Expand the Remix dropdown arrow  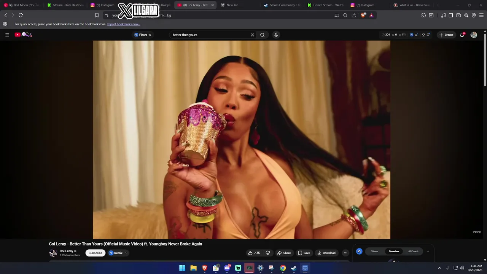(x=126, y=253)
